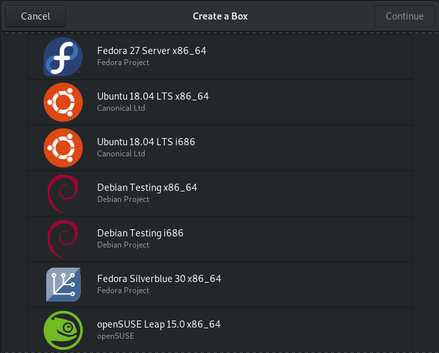The width and height of the screenshot is (439, 353).
Task: Click the openSUSE Leap chameleon logo
Action: tap(63, 330)
